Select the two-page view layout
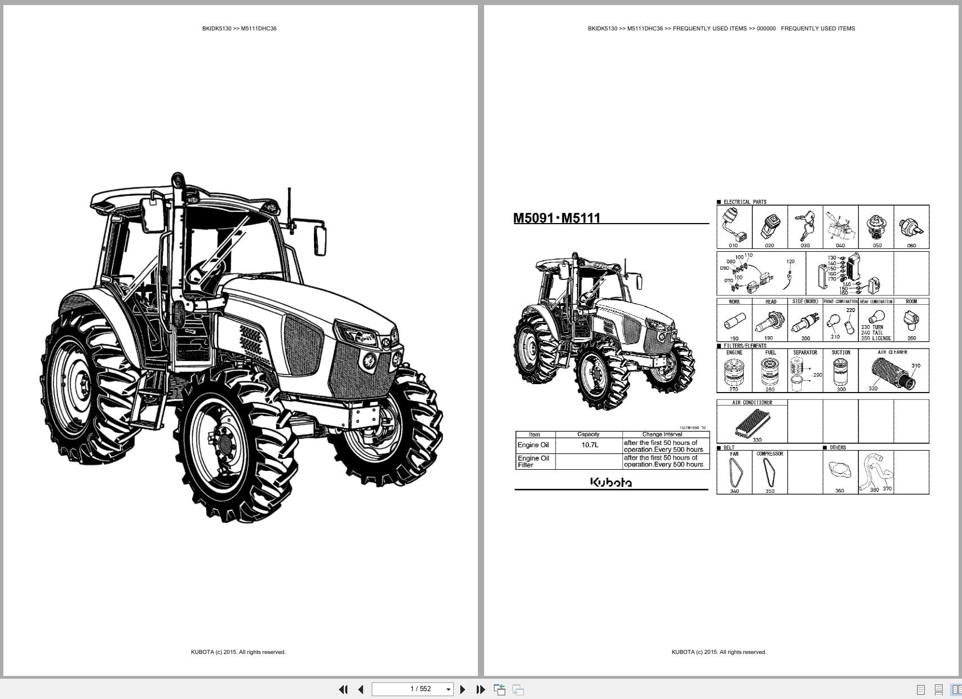Screen dimensions: 962x699 (x=956, y=689)
